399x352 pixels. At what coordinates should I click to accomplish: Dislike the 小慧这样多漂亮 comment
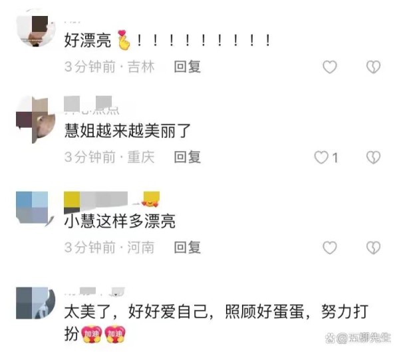[373, 248]
